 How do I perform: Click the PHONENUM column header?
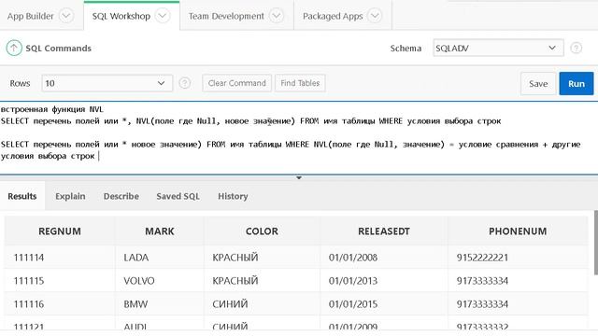518,231
